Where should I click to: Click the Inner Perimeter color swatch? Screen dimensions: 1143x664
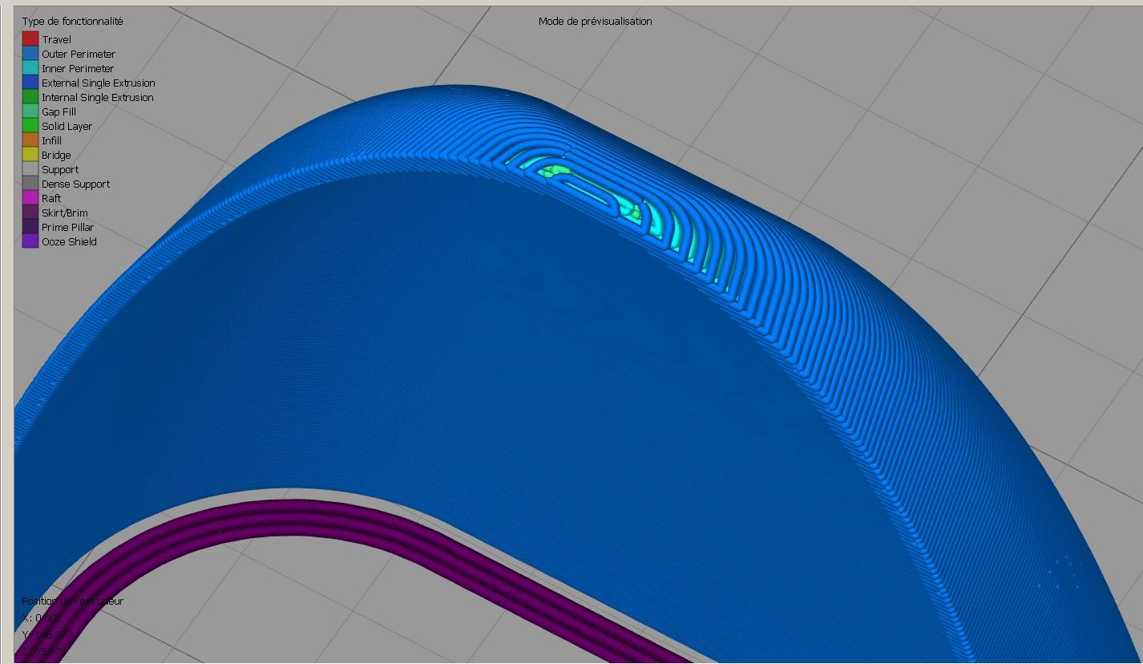tap(30, 67)
